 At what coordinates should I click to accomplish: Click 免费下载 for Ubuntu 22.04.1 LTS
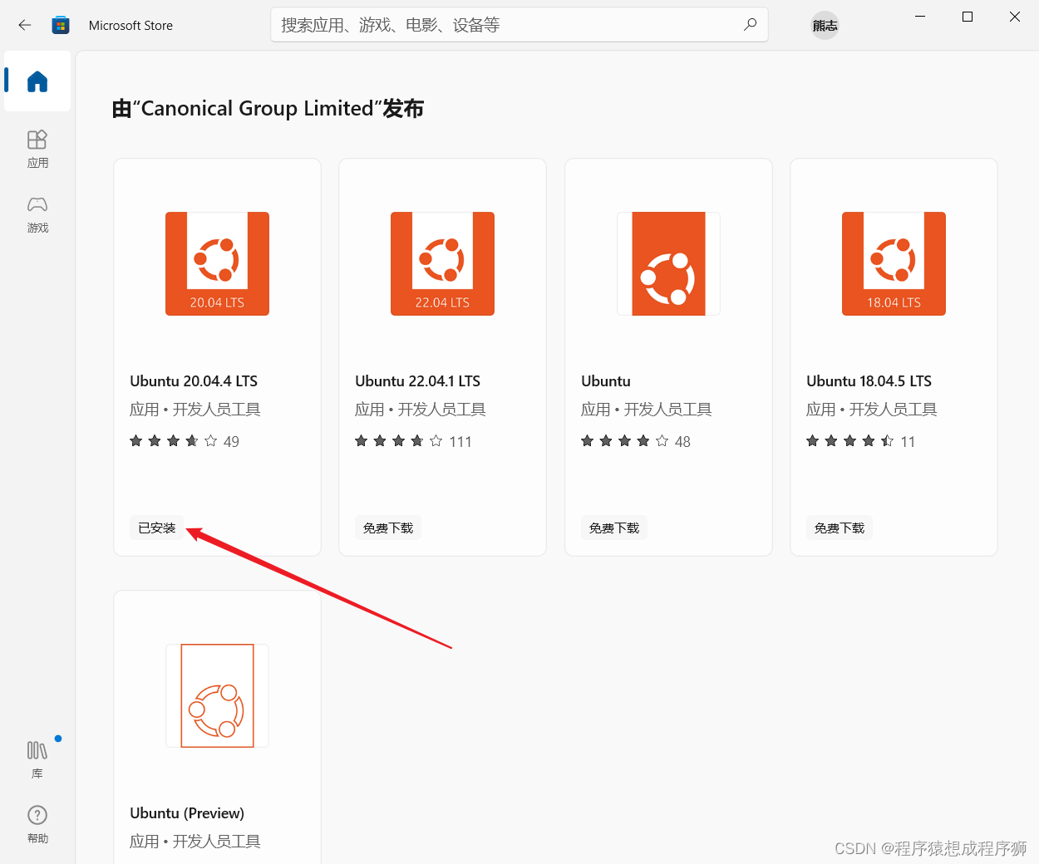(388, 528)
